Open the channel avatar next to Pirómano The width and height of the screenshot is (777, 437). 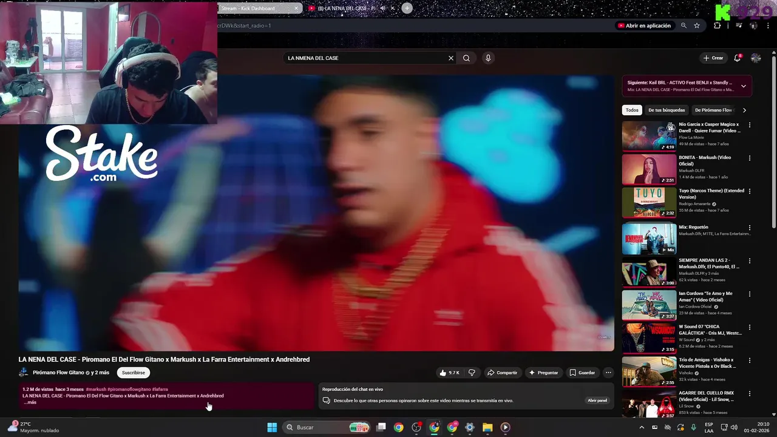click(x=24, y=373)
